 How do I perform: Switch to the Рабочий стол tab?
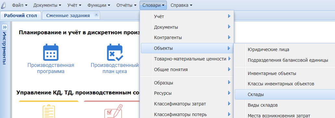20,16
